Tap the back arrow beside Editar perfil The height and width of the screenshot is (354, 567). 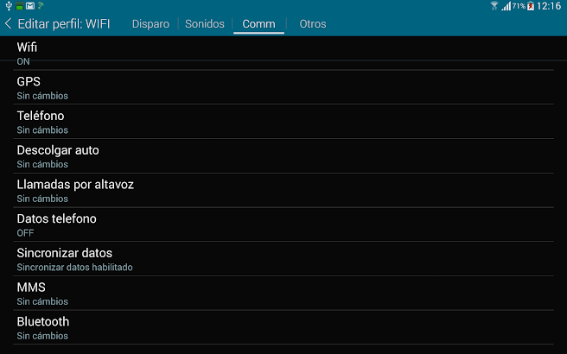click(x=9, y=24)
